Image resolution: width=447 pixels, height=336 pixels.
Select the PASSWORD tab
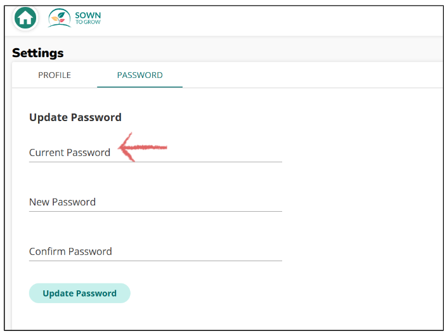(139, 75)
